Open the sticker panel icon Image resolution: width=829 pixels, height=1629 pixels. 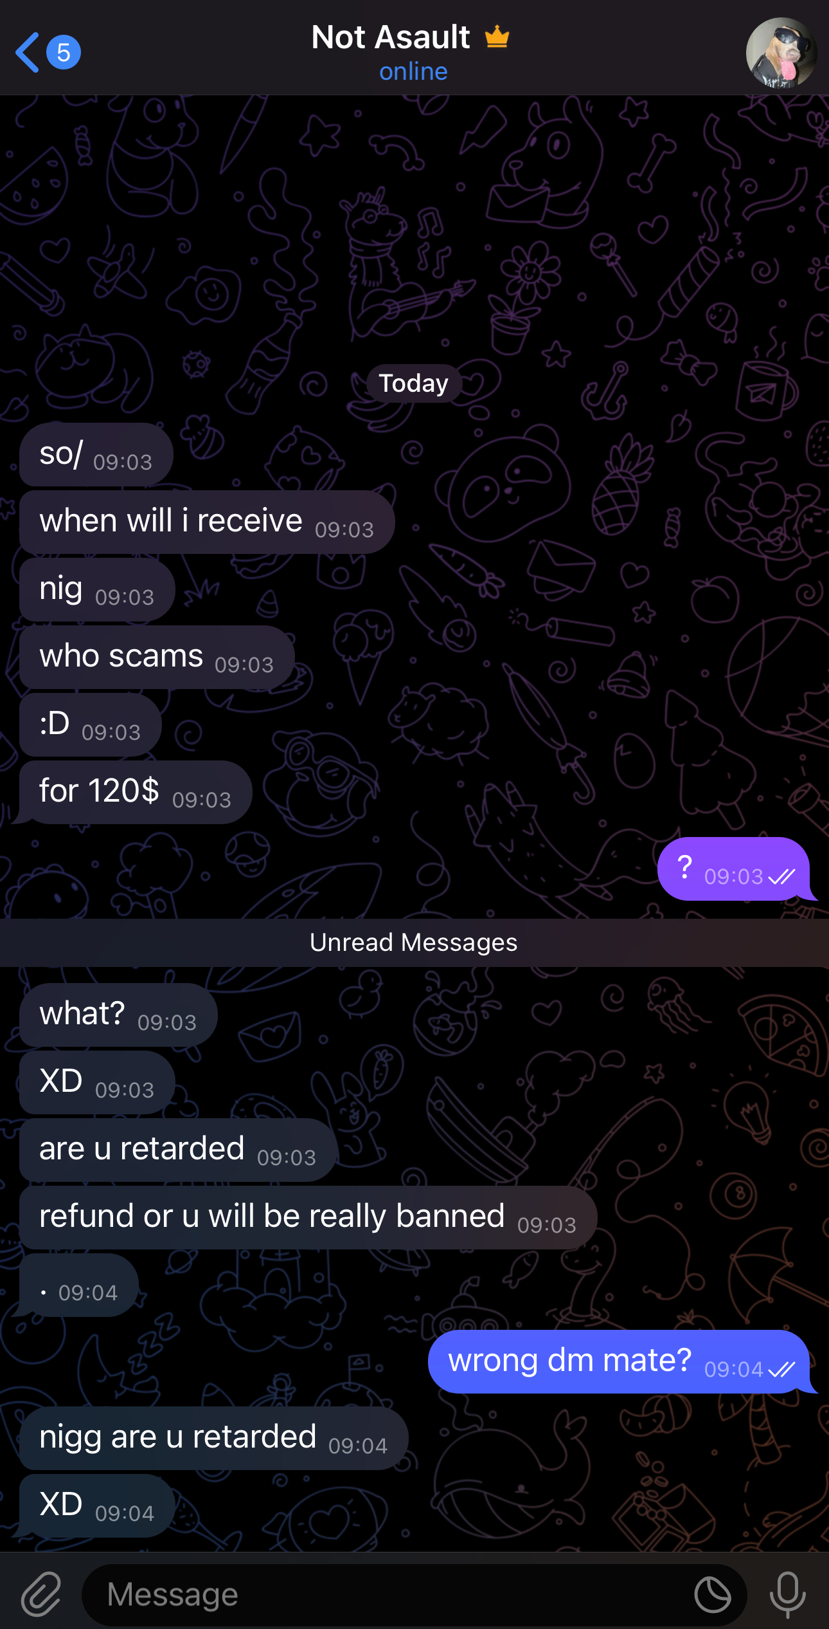pos(712,1595)
